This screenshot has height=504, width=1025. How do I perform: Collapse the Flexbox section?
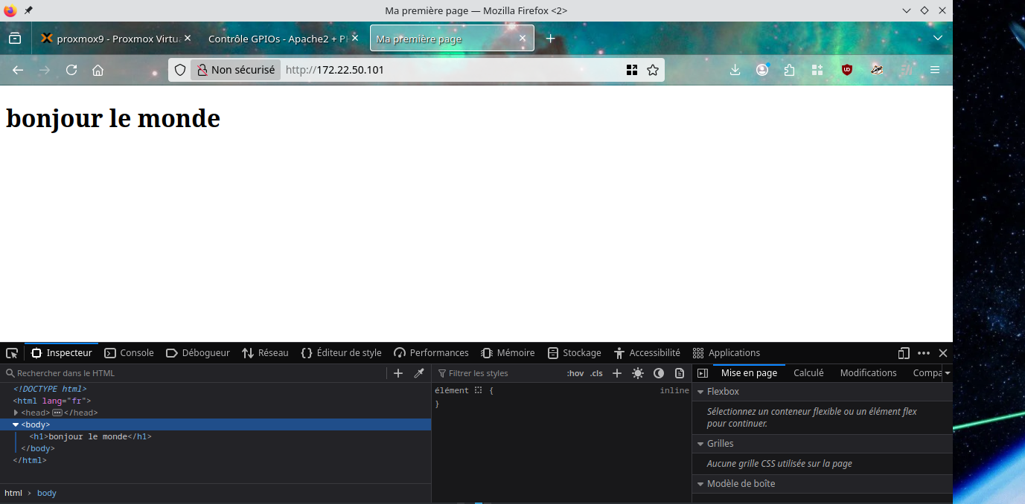tap(700, 392)
